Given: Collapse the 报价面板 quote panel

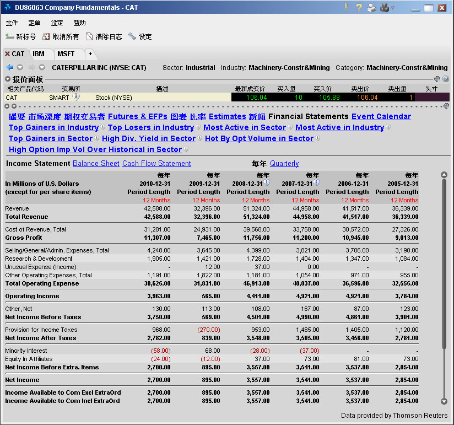Looking at the screenshot, I should (8, 79).
